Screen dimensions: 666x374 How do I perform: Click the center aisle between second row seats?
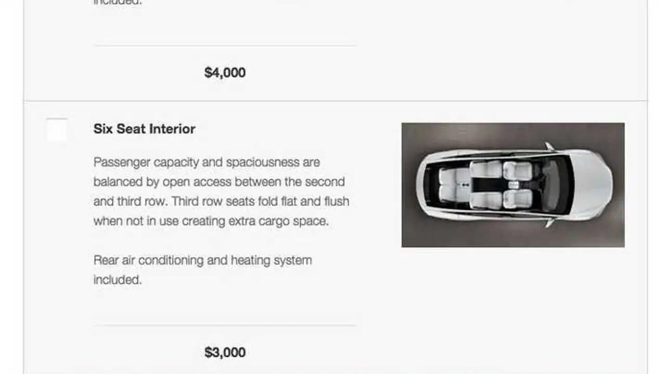point(486,185)
